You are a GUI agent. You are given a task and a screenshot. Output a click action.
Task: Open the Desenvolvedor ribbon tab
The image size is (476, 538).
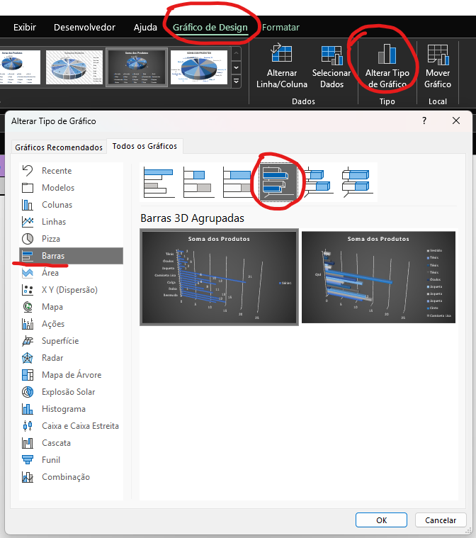84,27
